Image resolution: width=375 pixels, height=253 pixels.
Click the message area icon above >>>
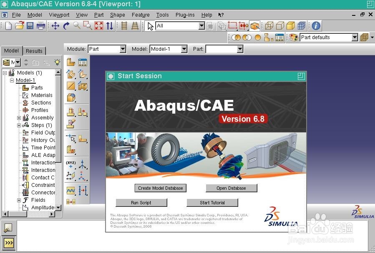coord(8,228)
